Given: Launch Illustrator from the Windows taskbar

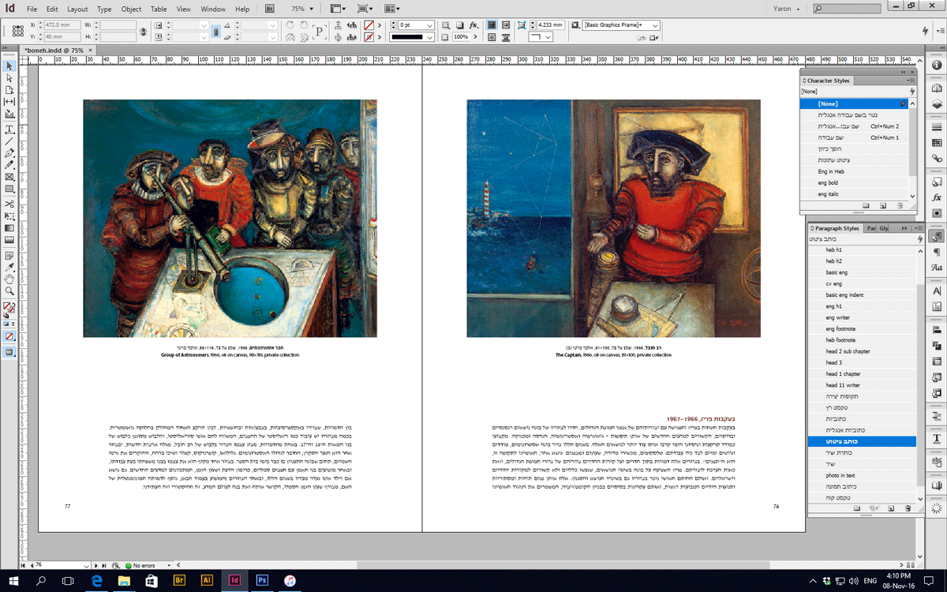Looking at the screenshot, I should click(x=208, y=580).
